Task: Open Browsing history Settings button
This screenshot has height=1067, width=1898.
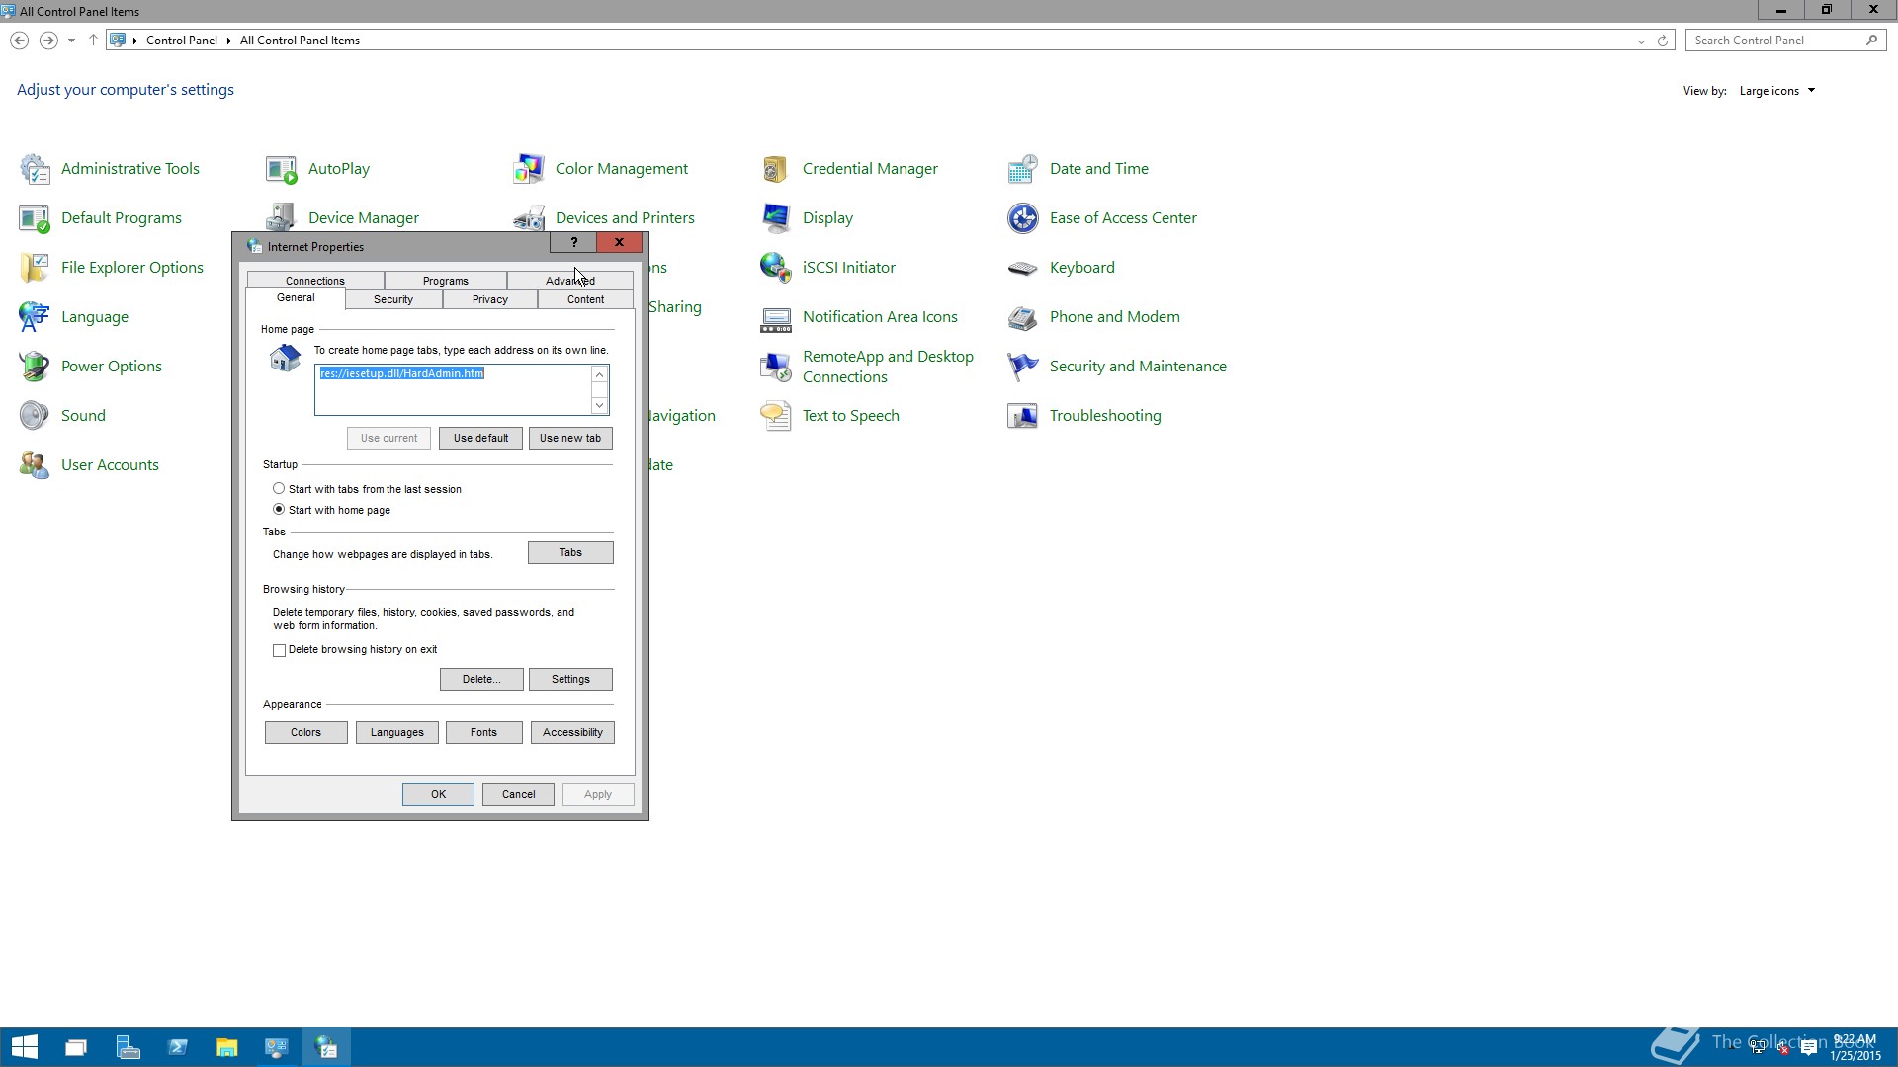Action: 570,679
